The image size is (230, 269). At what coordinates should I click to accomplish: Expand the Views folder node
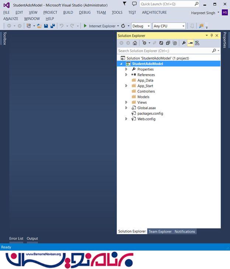point(126,103)
